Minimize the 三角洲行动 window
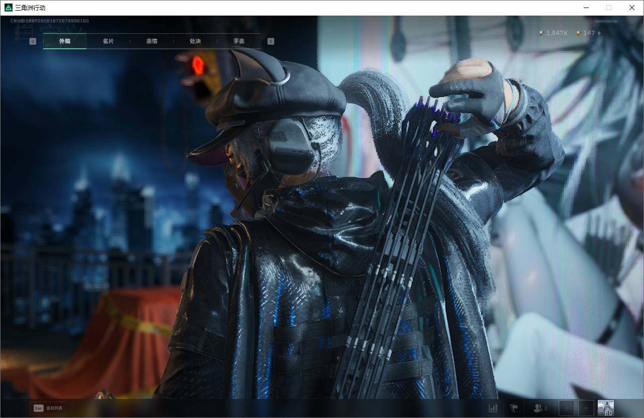644x418 pixels. pos(586,8)
